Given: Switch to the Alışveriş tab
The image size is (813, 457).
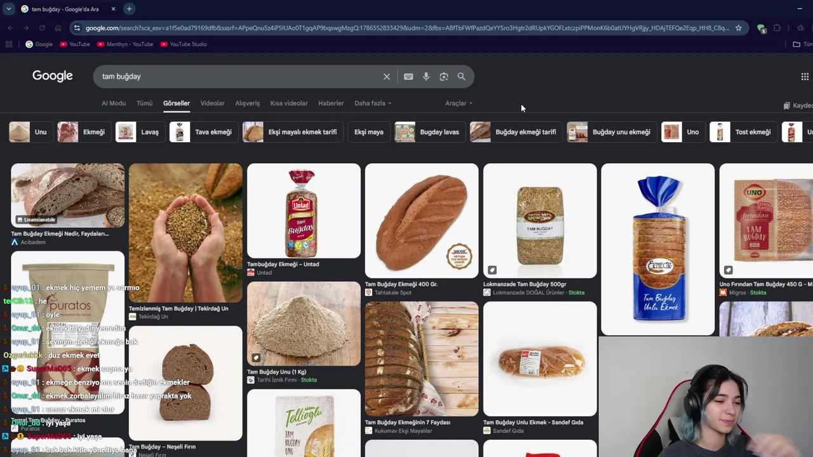Looking at the screenshot, I should [248, 103].
